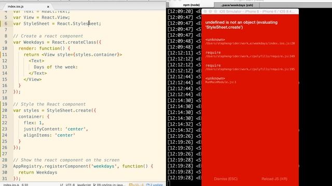Click 'container:' on line 21
The height and width of the screenshot is (186, 332).
tap(31, 116)
